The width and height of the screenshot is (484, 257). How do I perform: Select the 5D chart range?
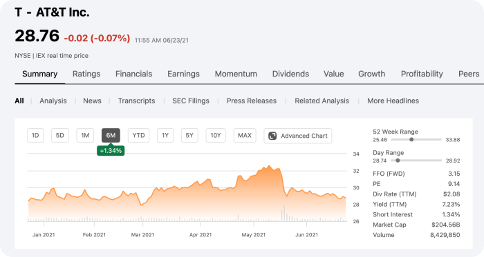click(60, 136)
